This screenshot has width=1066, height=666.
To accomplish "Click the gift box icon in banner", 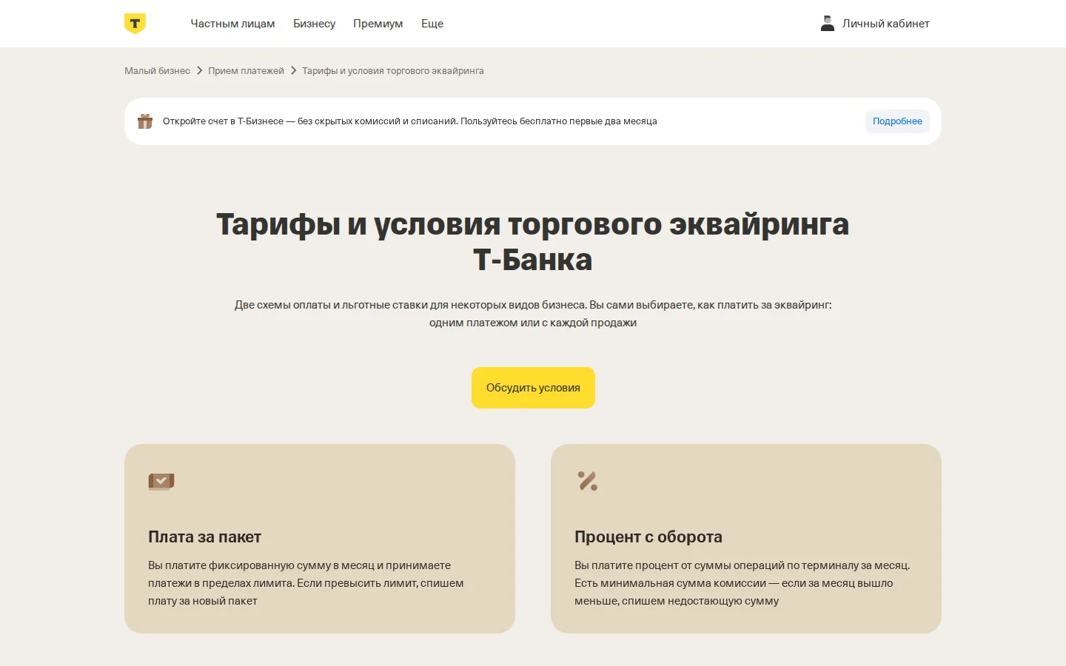I will (145, 121).
